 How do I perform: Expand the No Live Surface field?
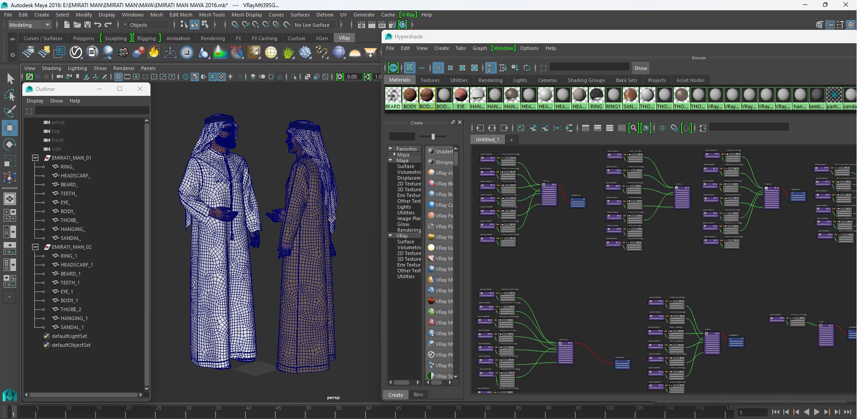(x=315, y=25)
